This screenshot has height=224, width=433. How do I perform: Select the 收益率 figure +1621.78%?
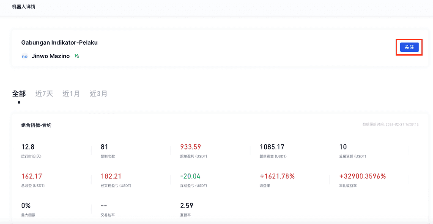pos(277,176)
